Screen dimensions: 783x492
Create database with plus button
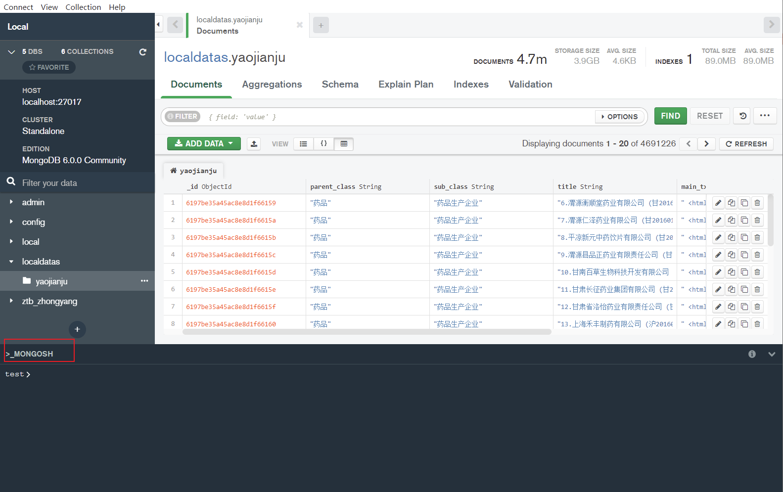pyautogui.click(x=77, y=329)
